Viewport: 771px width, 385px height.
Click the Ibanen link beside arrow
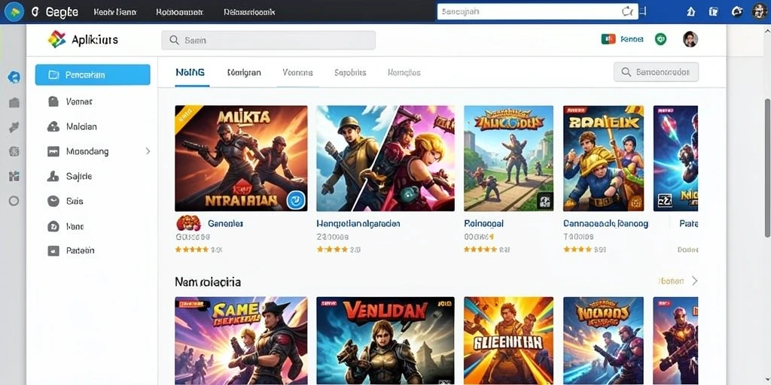671,281
